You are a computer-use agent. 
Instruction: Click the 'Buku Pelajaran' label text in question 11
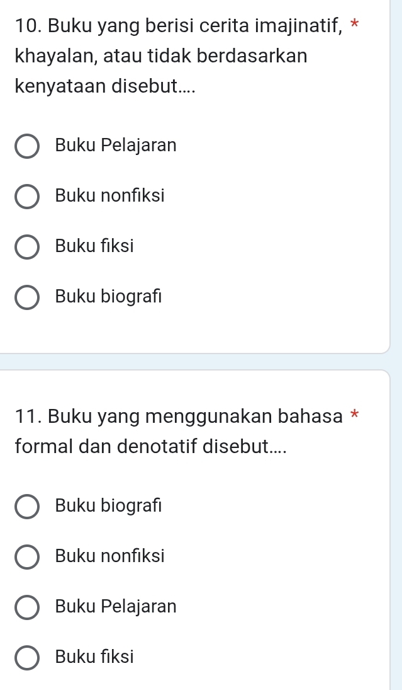[116, 606]
